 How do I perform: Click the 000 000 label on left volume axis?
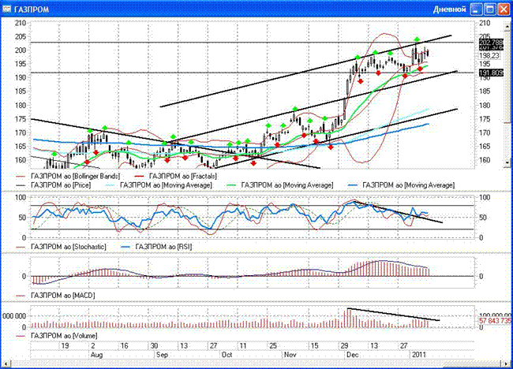tap(14, 316)
